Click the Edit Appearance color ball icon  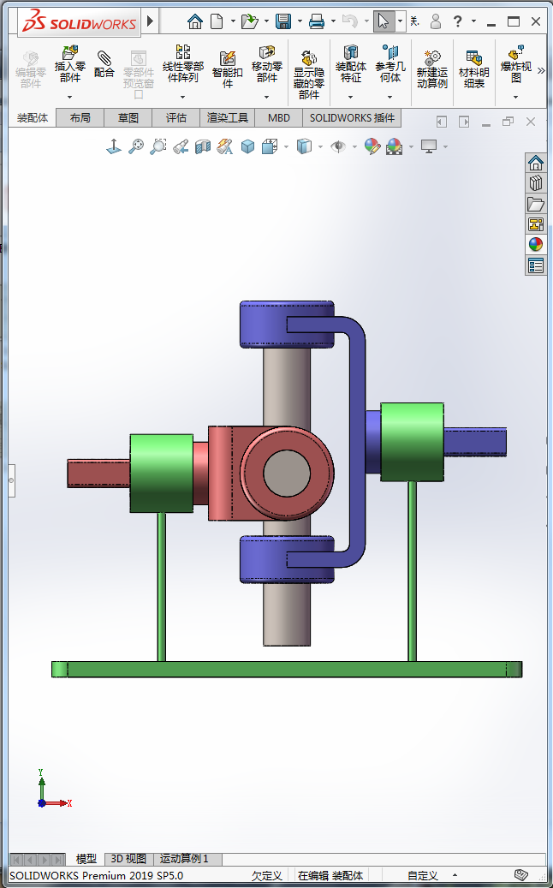point(372,146)
